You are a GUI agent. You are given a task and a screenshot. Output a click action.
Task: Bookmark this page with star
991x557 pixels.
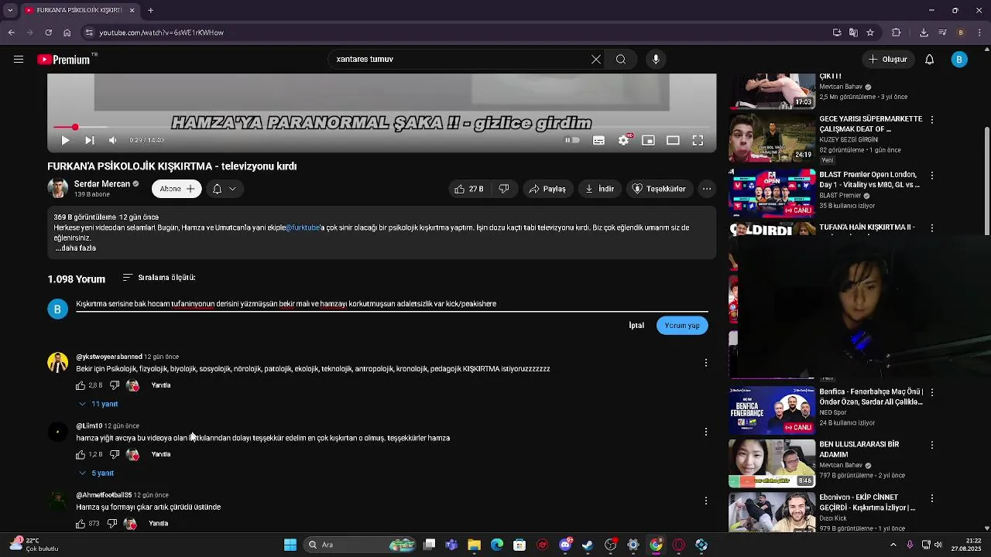pos(870,32)
